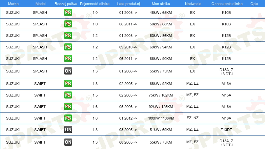Select power cell 66kW / 90KM
Image resolution: width=265 pixels, height=149 pixels.
tap(161, 59)
